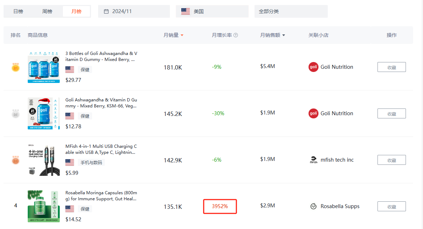
Task: Switch to the 周榜 weekly ranking tab
Action: click(x=47, y=11)
